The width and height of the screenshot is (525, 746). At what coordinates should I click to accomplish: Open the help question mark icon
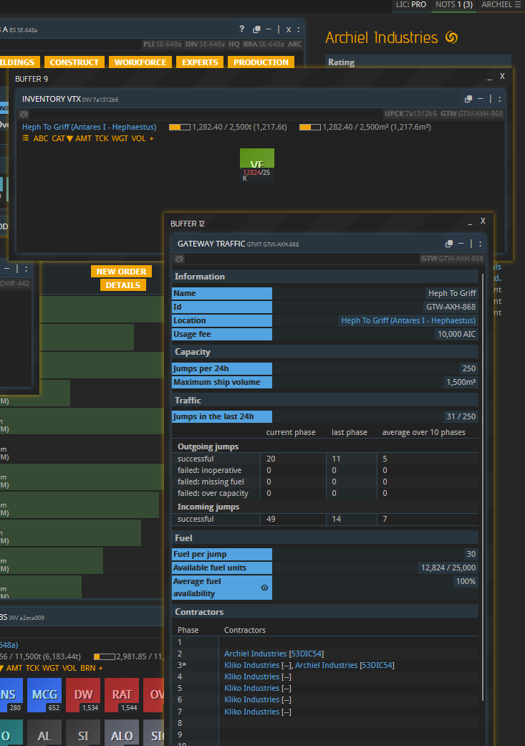pos(241,29)
